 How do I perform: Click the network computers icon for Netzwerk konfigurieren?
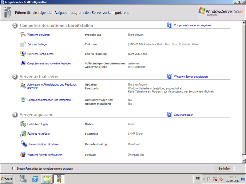click(23, 54)
